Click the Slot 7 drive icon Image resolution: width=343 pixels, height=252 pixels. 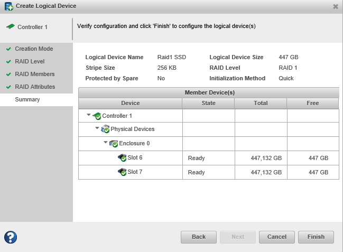(122, 172)
